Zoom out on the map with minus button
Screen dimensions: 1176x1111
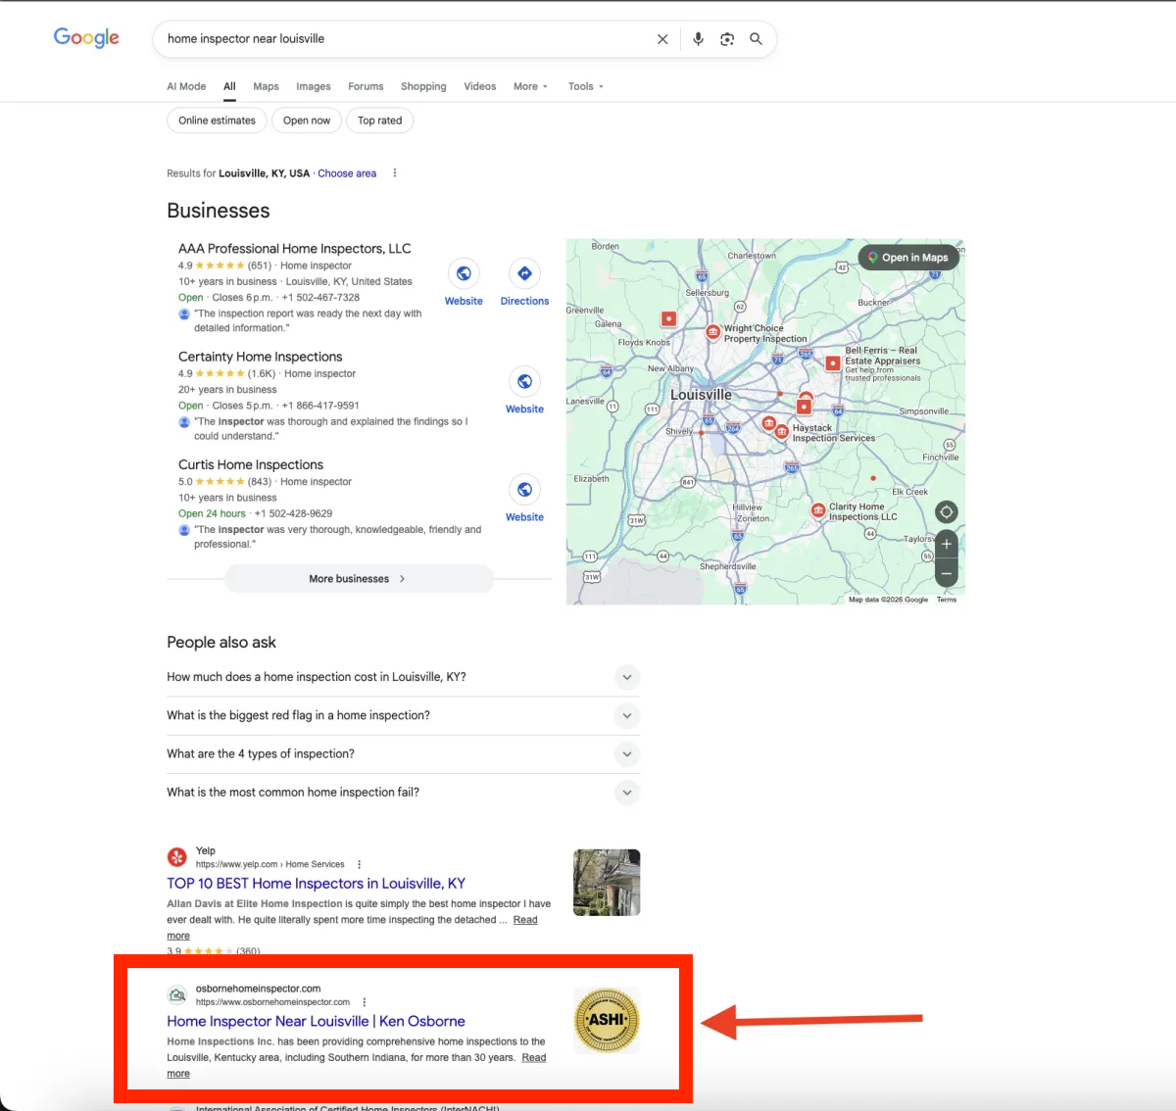(947, 573)
